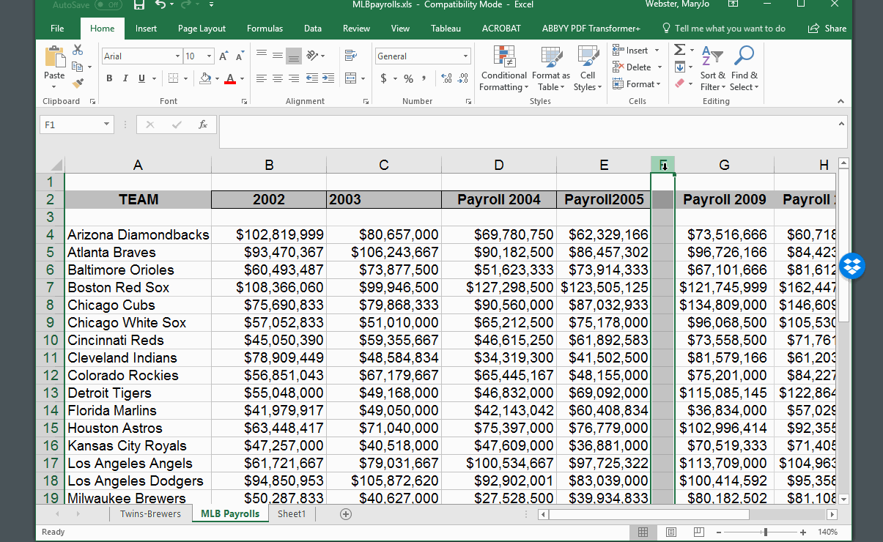Click the Merge & Center icon

click(x=350, y=78)
